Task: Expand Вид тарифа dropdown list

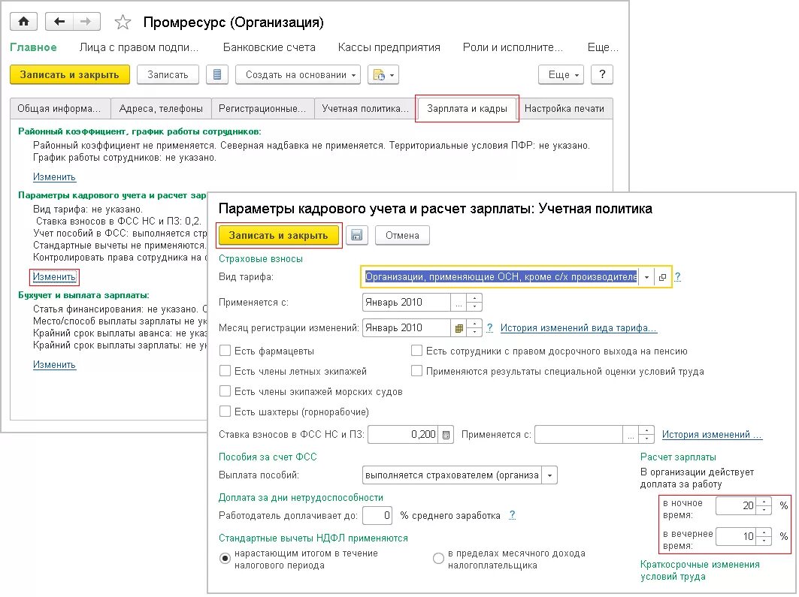Action: click(x=646, y=277)
